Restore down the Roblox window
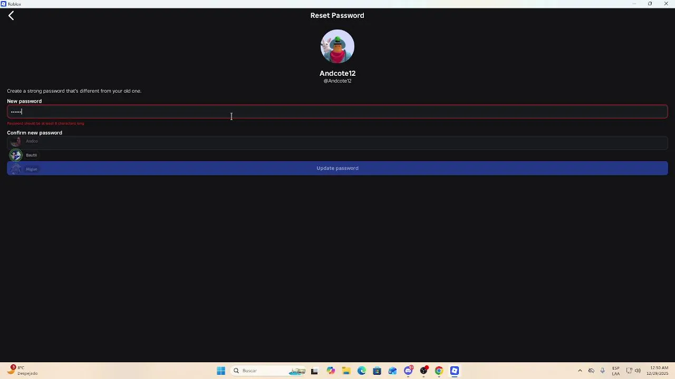The image size is (675, 379). pos(650,4)
